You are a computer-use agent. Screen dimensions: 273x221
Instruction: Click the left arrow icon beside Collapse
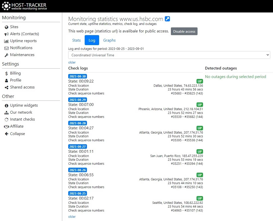coord(7,134)
